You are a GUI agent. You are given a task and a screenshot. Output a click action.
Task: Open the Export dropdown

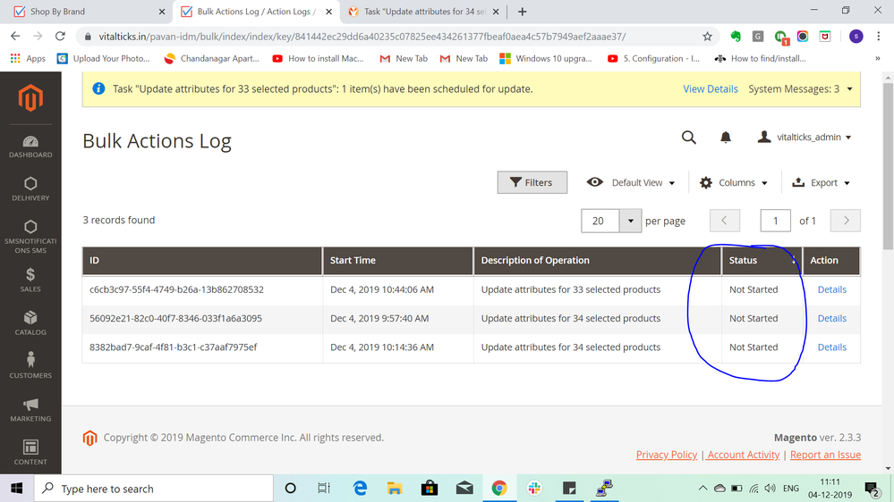[822, 183]
